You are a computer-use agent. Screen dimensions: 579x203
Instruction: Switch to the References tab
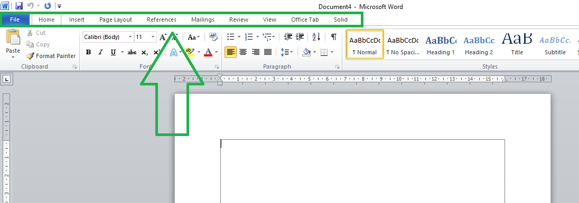click(162, 20)
